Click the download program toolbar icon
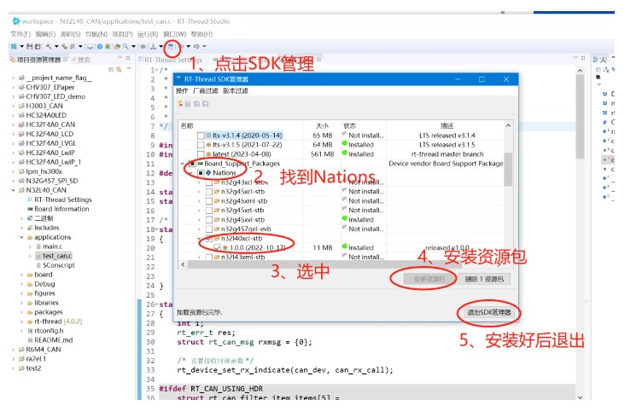Image resolution: width=625 pixels, height=411 pixels. point(154,47)
